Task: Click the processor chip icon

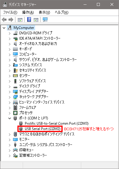Action: (15, 113)
